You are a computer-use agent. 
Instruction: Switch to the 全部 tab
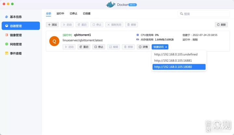tap(48, 14)
